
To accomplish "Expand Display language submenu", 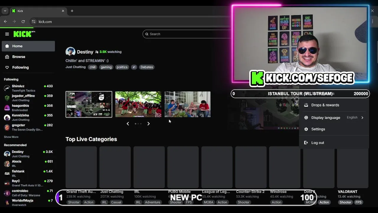I will point(334,118).
